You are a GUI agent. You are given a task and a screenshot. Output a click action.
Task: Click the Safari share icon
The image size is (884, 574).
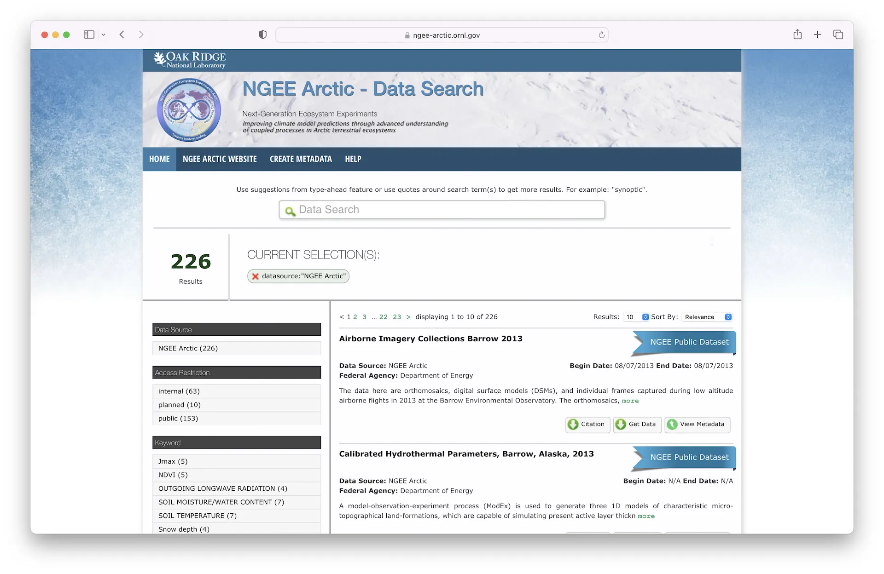click(x=797, y=34)
